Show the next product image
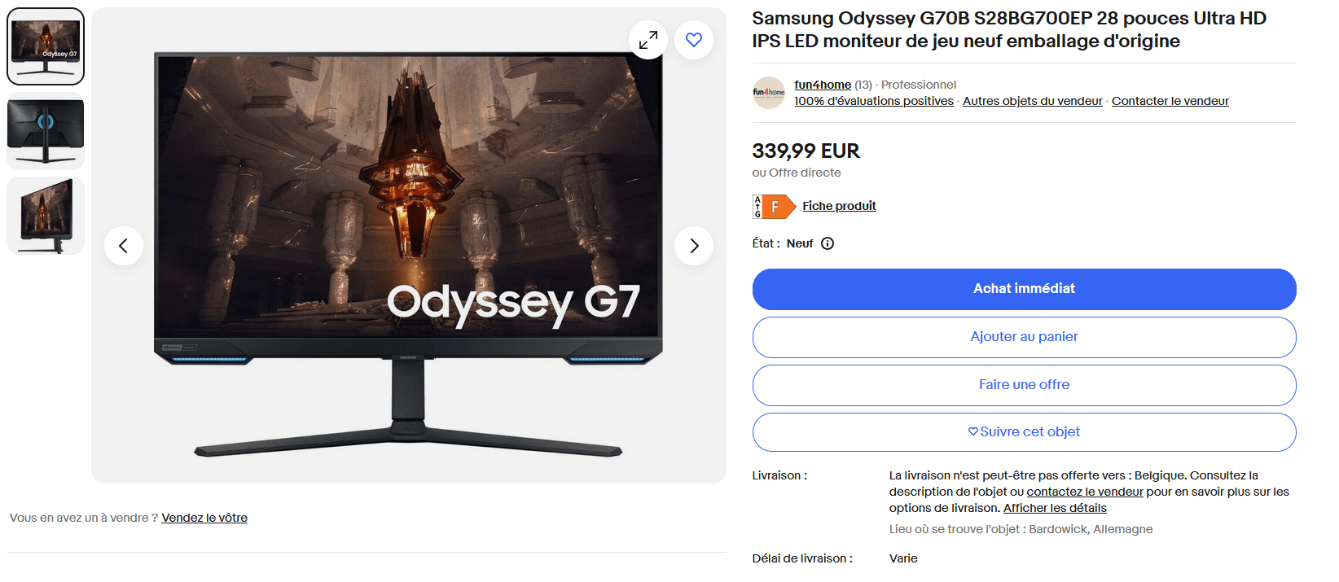 click(694, 246)
